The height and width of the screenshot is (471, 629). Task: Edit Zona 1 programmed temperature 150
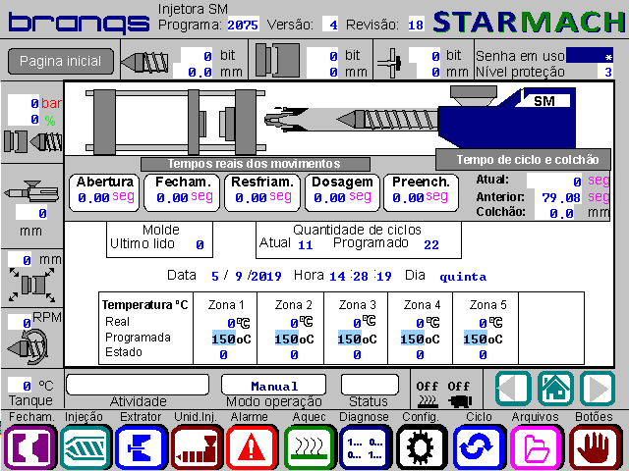(223, 340)
